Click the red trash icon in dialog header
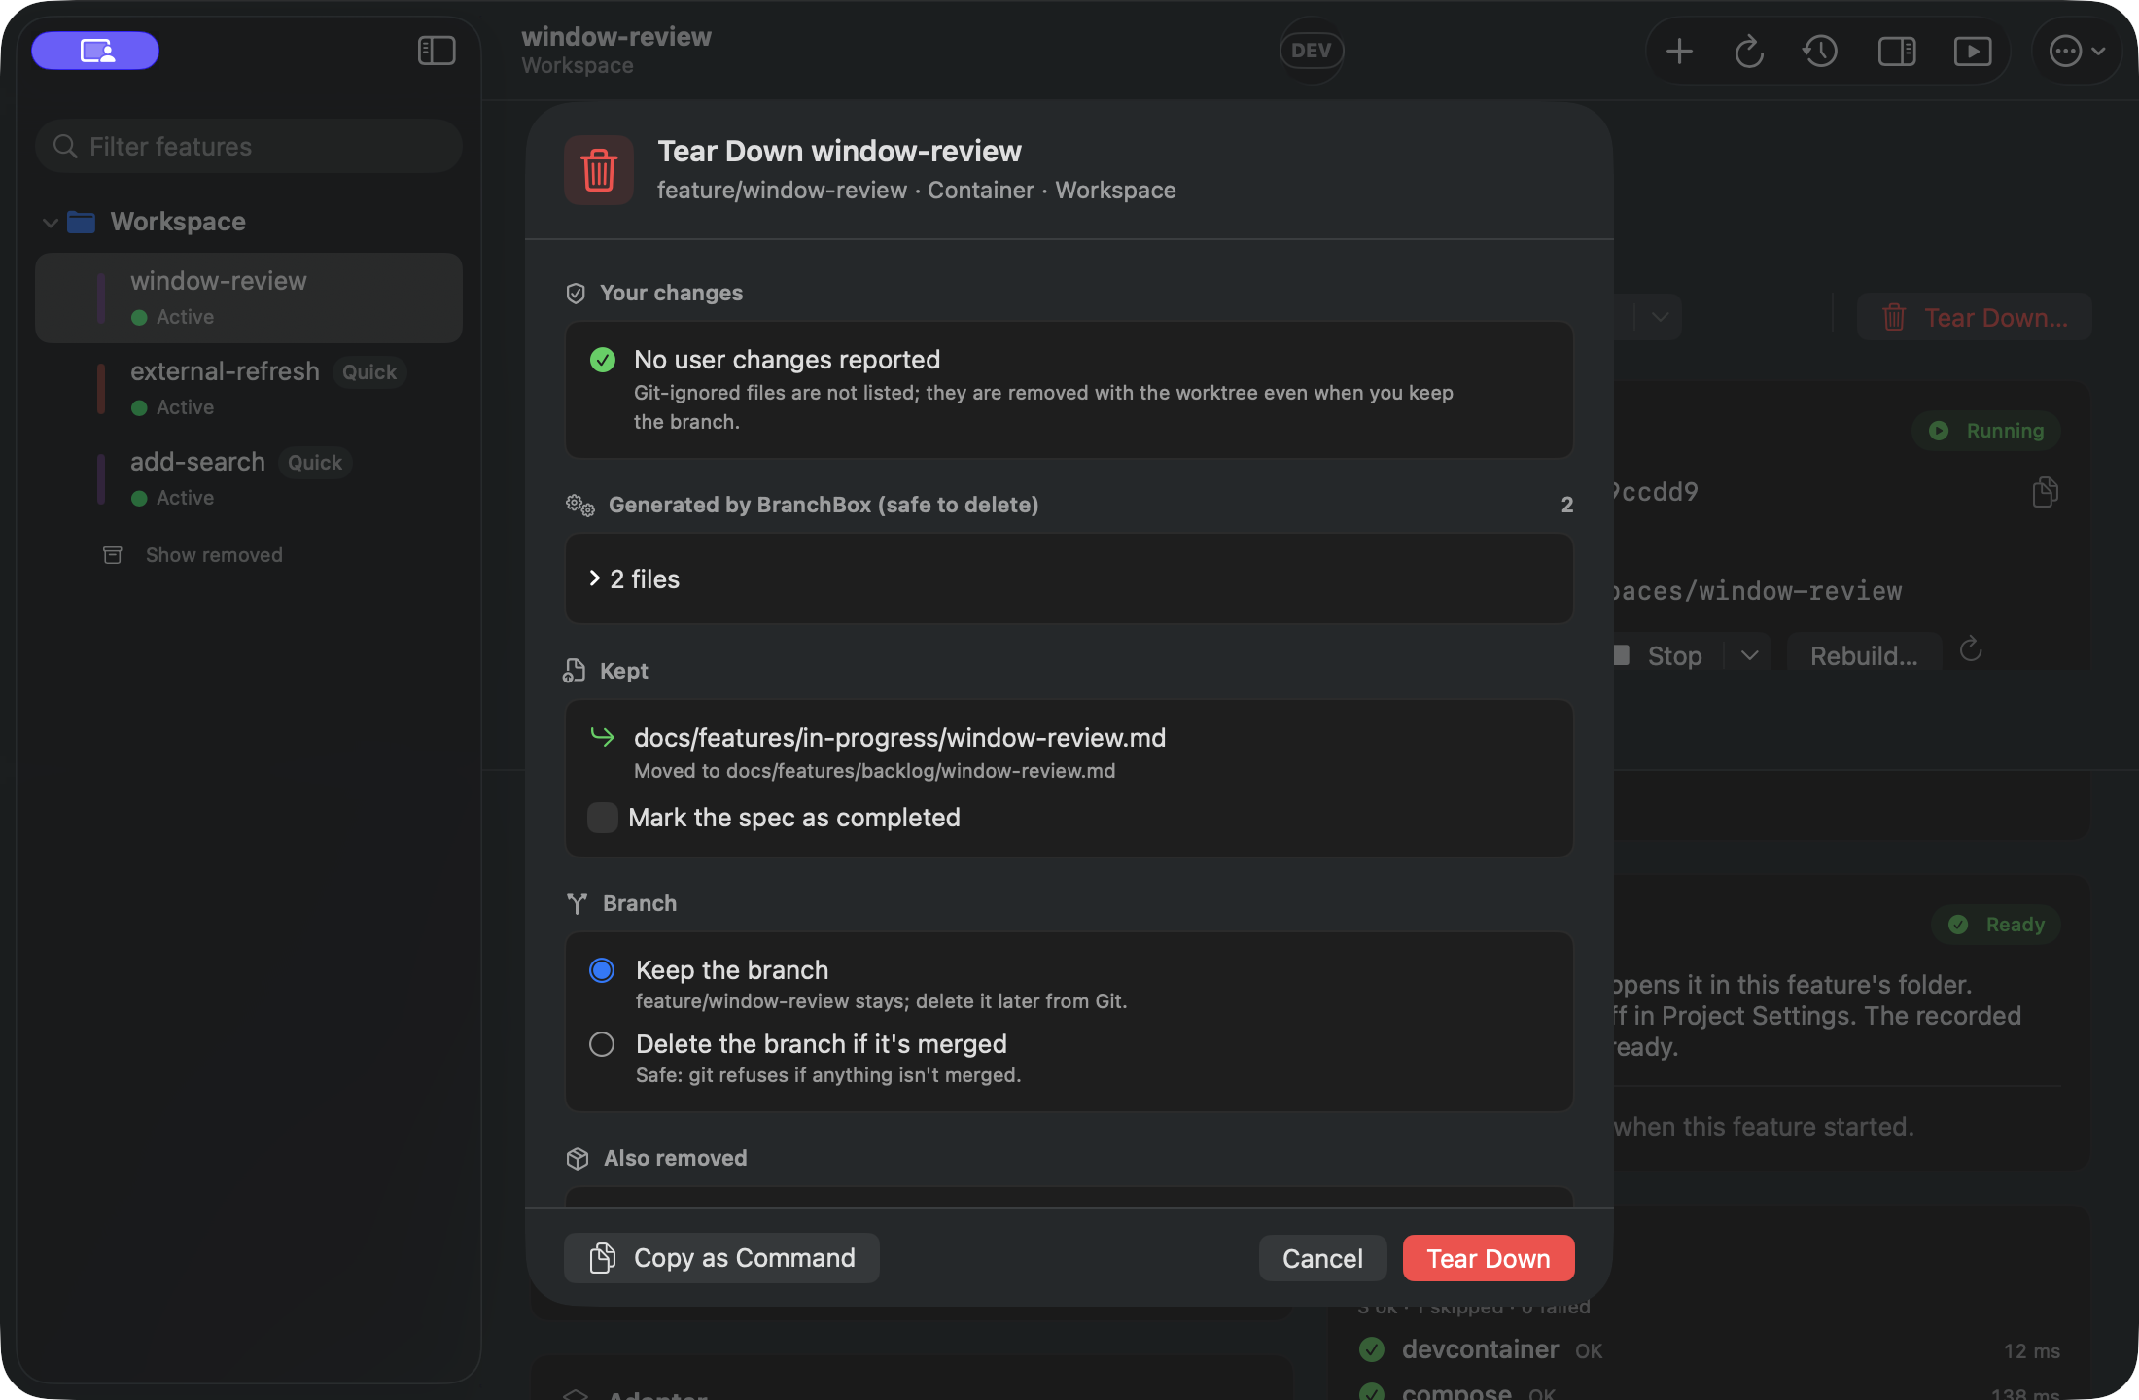The height and width of the screenshot is (1400, 2139). point(599,170)
